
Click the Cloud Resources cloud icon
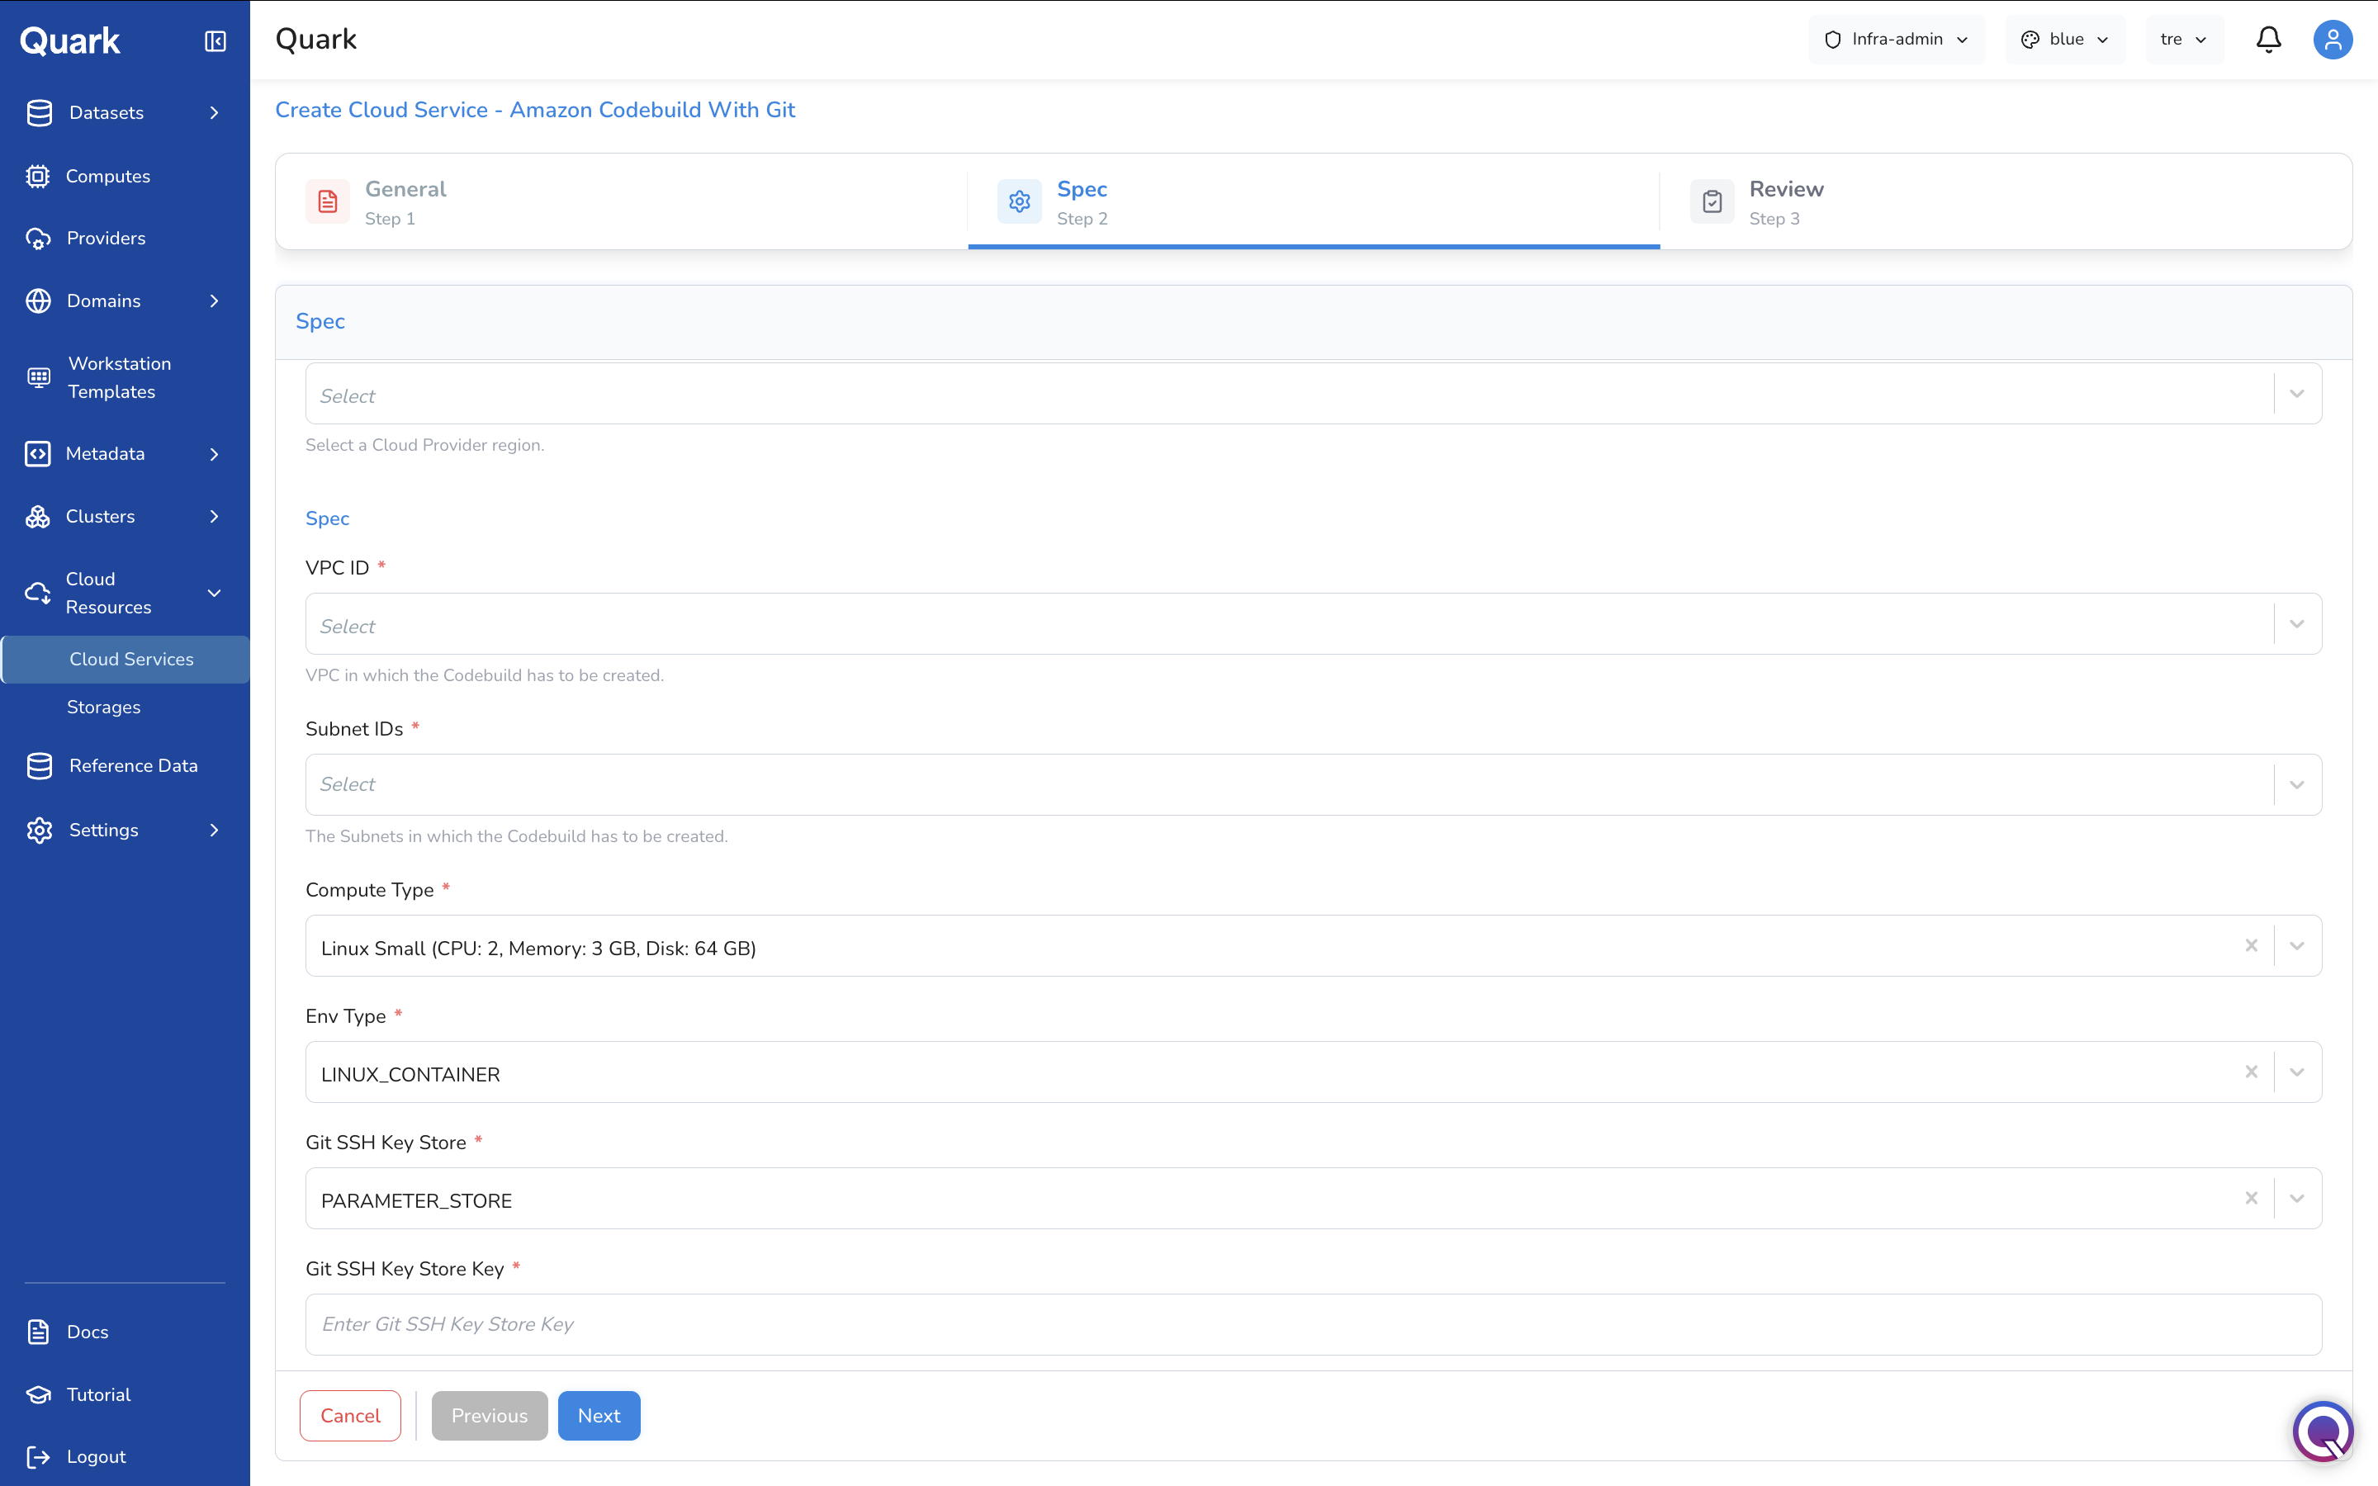[37, 593]
